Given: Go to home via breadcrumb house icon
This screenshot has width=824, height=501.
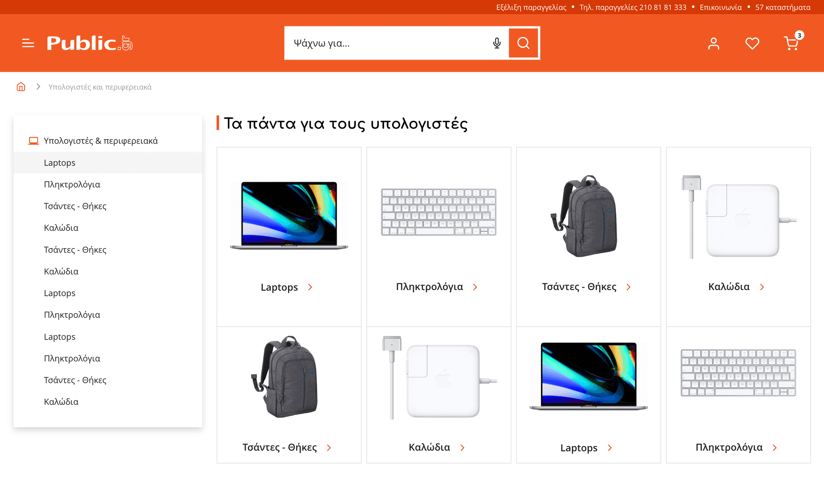Looking at the screenshot, I should (21, 87).
